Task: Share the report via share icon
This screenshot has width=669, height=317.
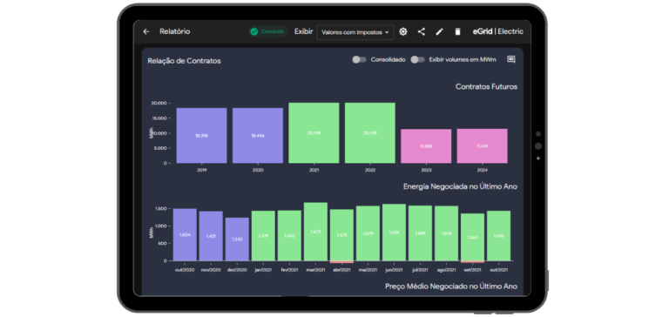Action: [x=421, y=31]
